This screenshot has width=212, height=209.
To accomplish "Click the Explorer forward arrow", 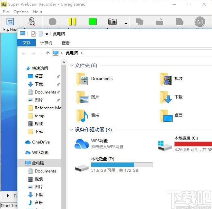I will (33, 53).
